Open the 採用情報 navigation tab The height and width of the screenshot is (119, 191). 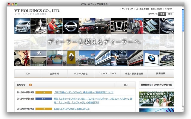click(161, 73)
